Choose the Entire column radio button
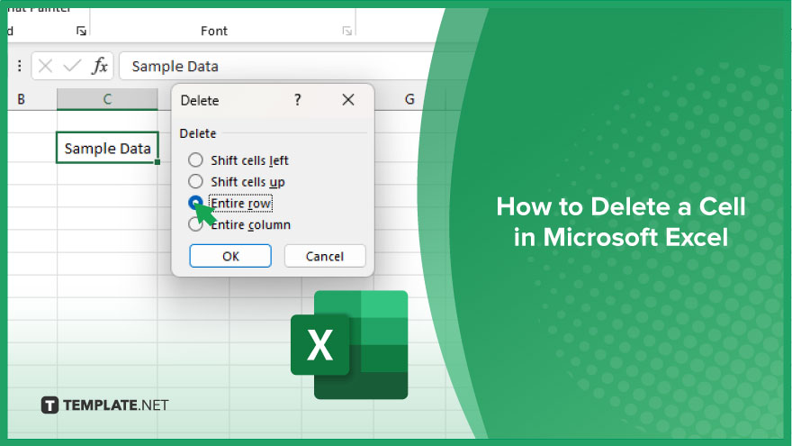Viewport: 792px width, 446px height. click(x=195, y=224)
